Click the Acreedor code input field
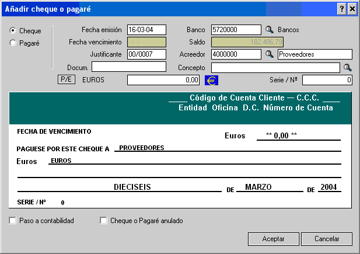This screenshot has height=254, width=360. (x=236, y=54)
